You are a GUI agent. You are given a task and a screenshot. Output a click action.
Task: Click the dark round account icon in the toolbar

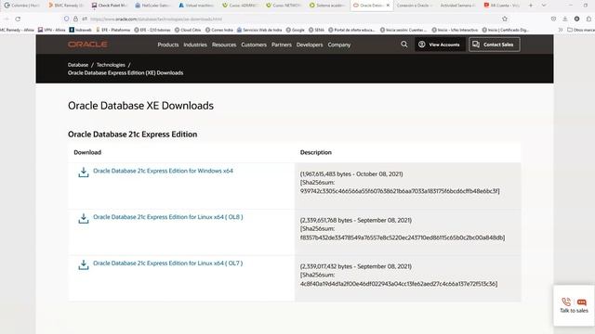tap(576, 19)
